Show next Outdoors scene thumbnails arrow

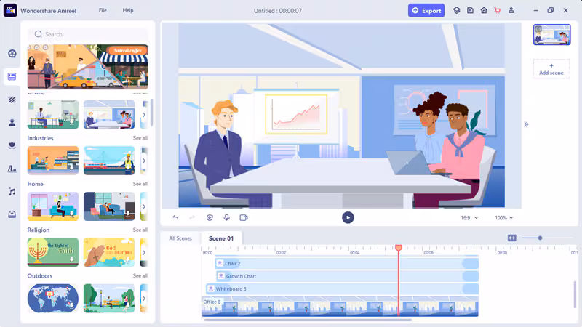tap(144, 299)
